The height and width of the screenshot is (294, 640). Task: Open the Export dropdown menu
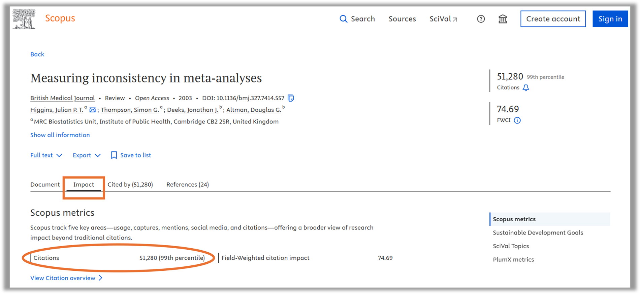(x=87, y=155)
